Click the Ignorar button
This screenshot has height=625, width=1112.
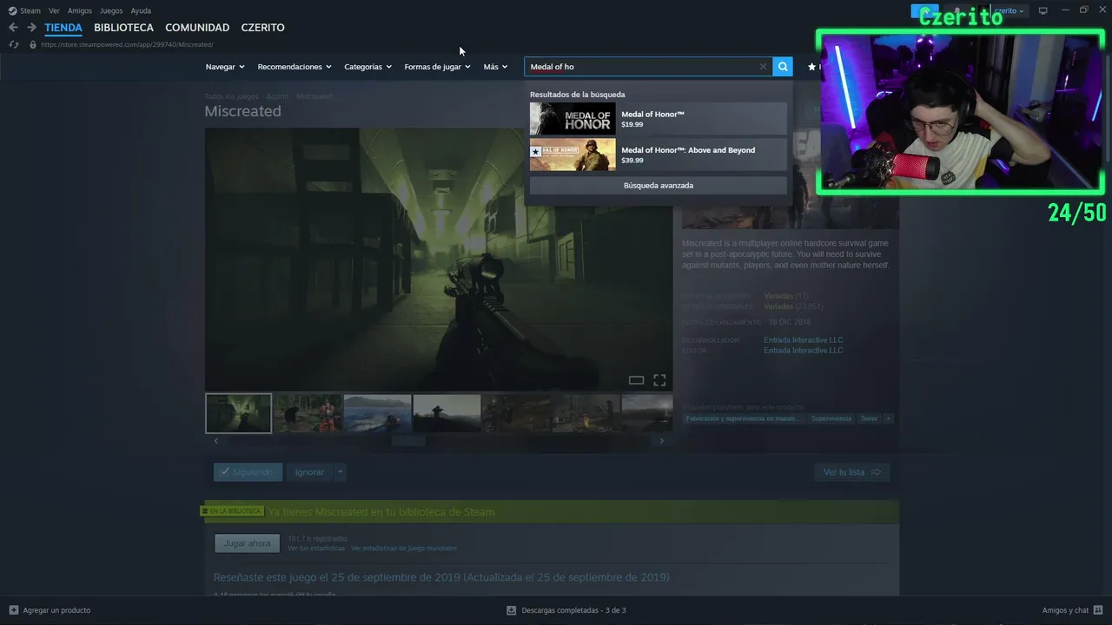coord(309,472)
